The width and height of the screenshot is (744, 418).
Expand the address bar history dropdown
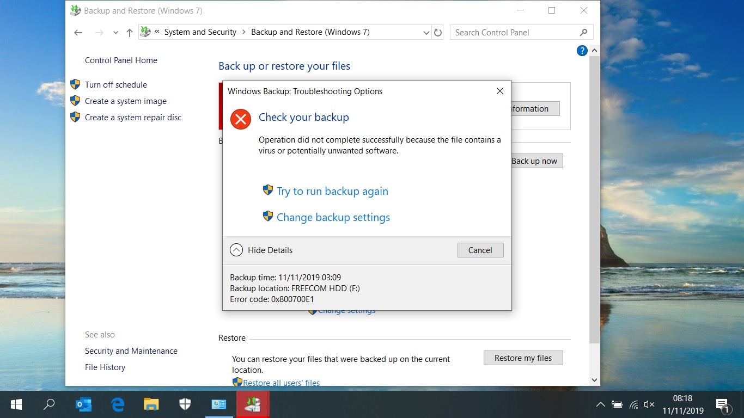[426, 33]
